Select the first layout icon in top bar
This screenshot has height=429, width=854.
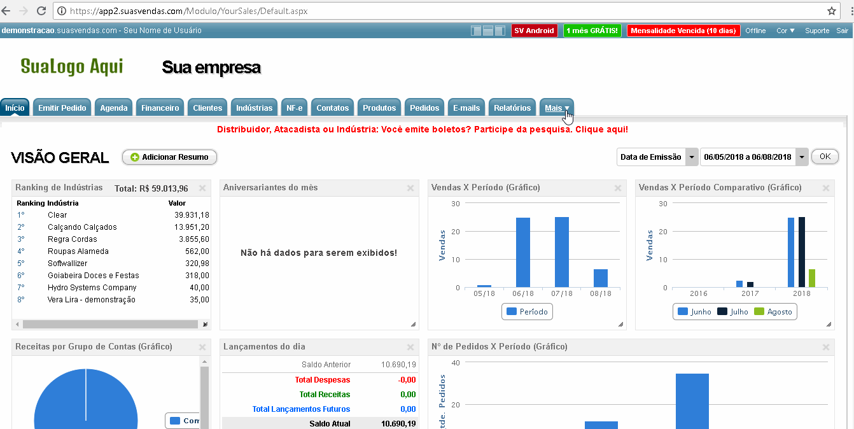click(476, 31)
